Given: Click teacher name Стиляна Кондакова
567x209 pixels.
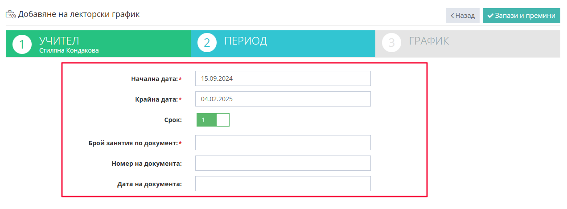Looking at the screenshot, I should coord(69,50).
